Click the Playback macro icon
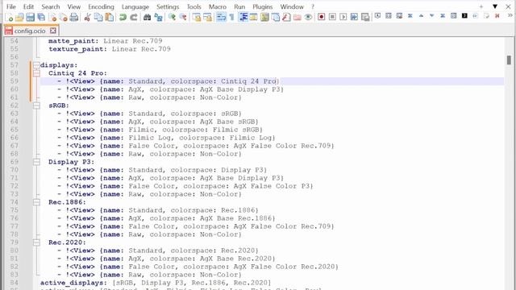 [x=343, y=17]
